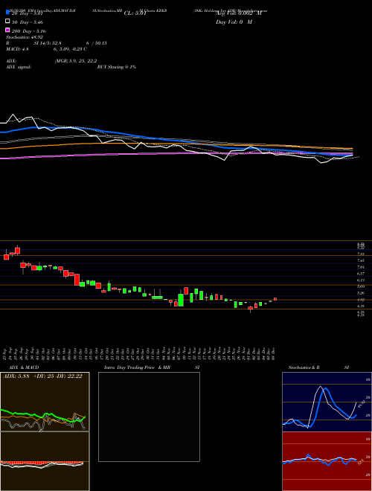Click the last red candlestick on the price chart
Image resolution: width=372 pixels, height=491 pixels.
[275, 299]
